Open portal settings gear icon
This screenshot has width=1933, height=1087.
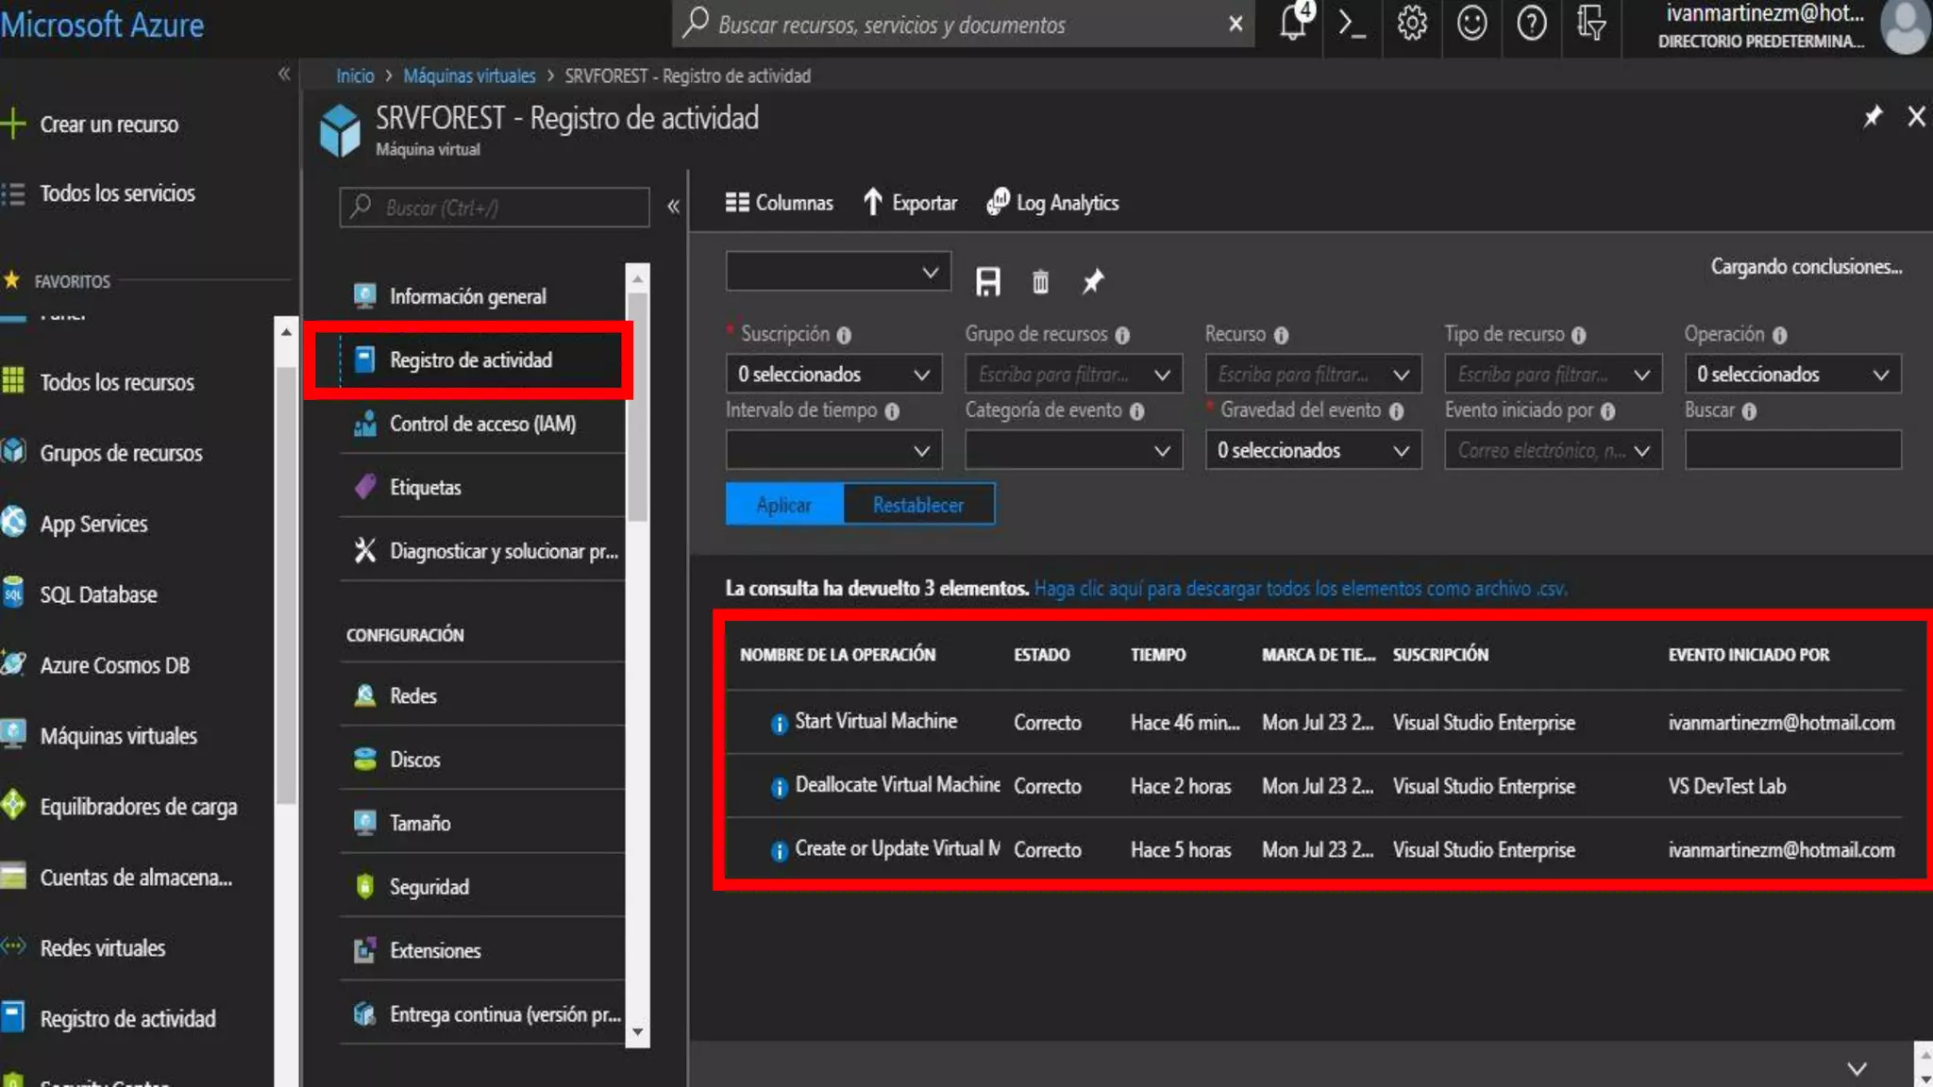click(x=1412, y=23)
